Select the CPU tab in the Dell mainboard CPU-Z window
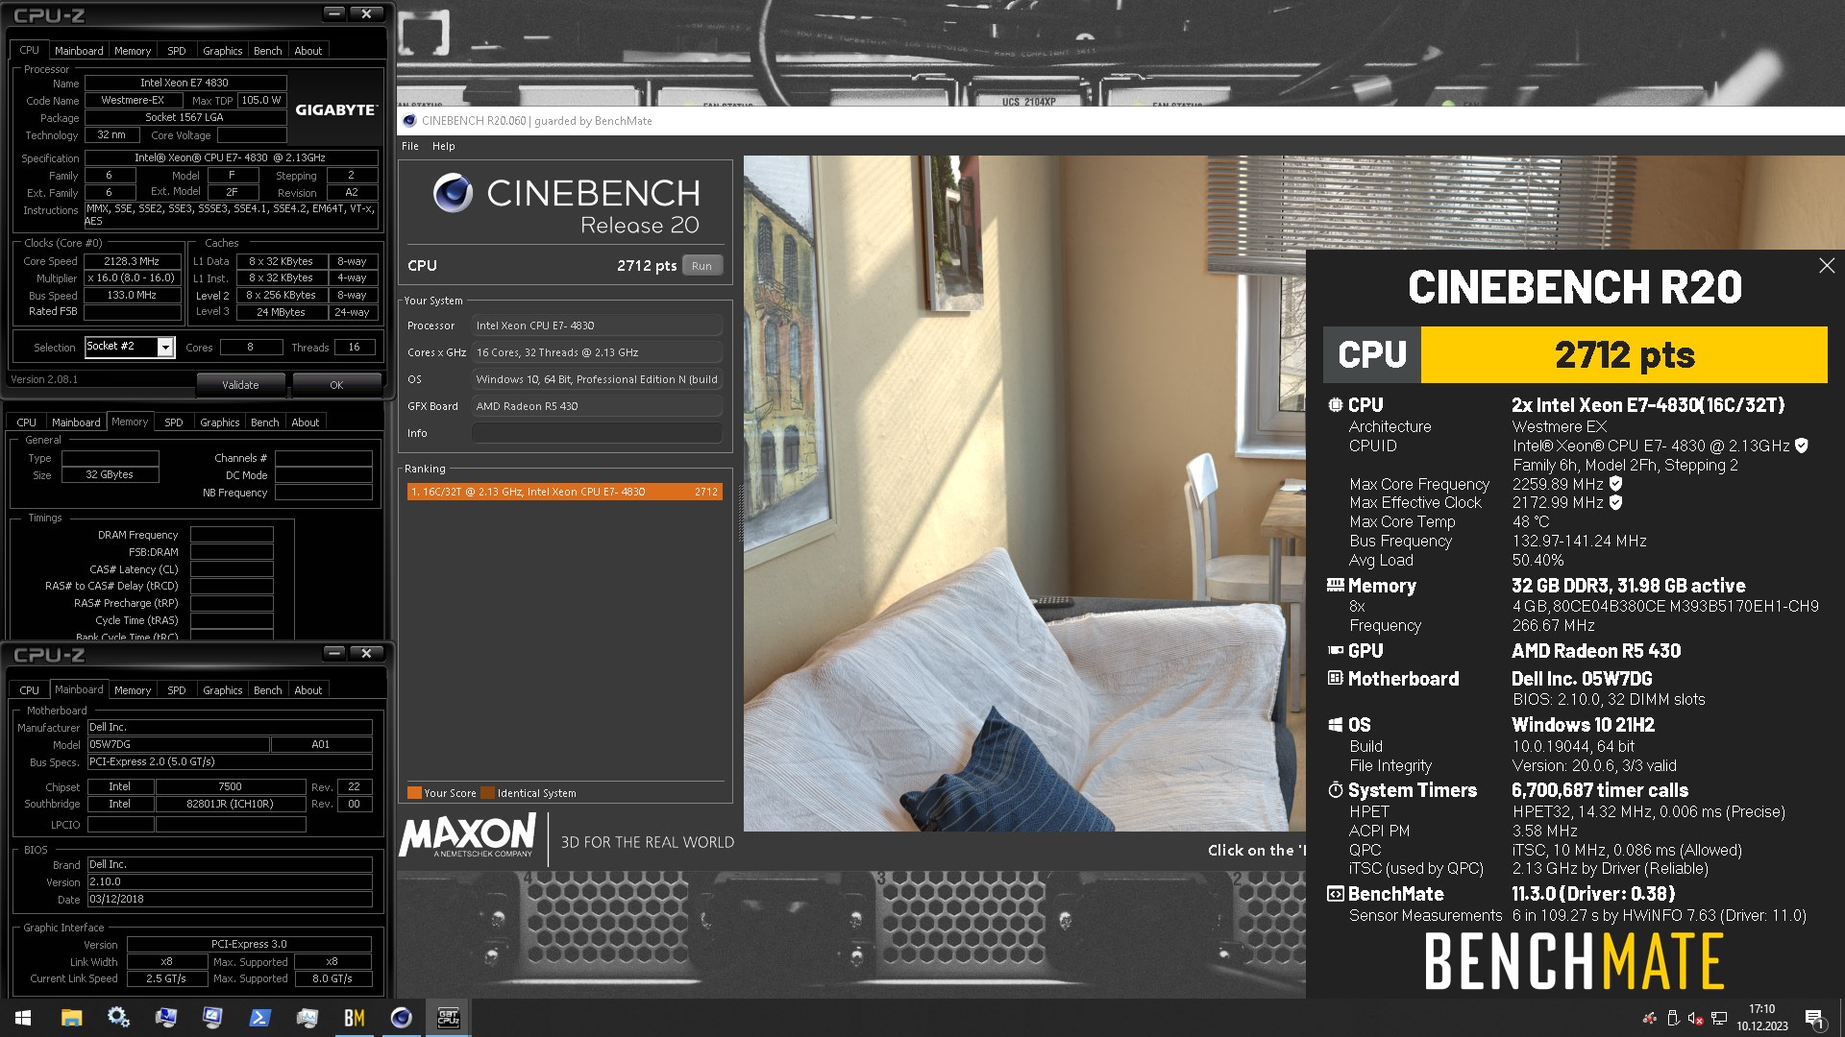Image resolution: width=1845 pixels, height=1037 pixels. 30,690
